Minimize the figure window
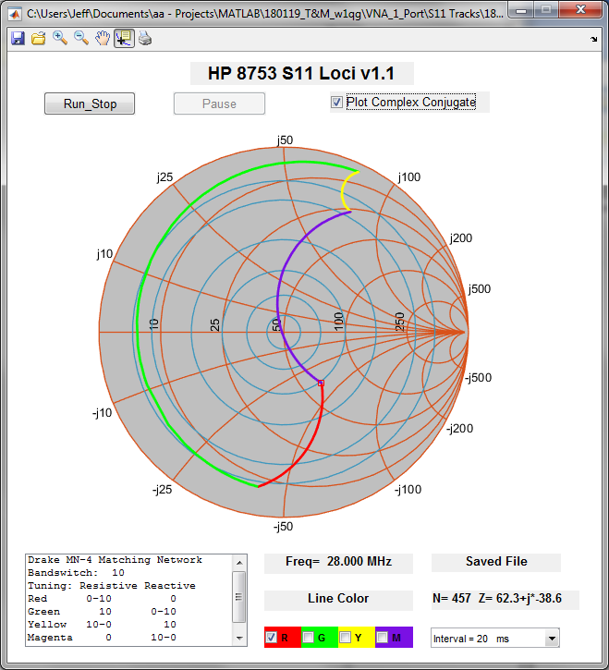This screenshot has width=609, height=670. click(521, 10)
